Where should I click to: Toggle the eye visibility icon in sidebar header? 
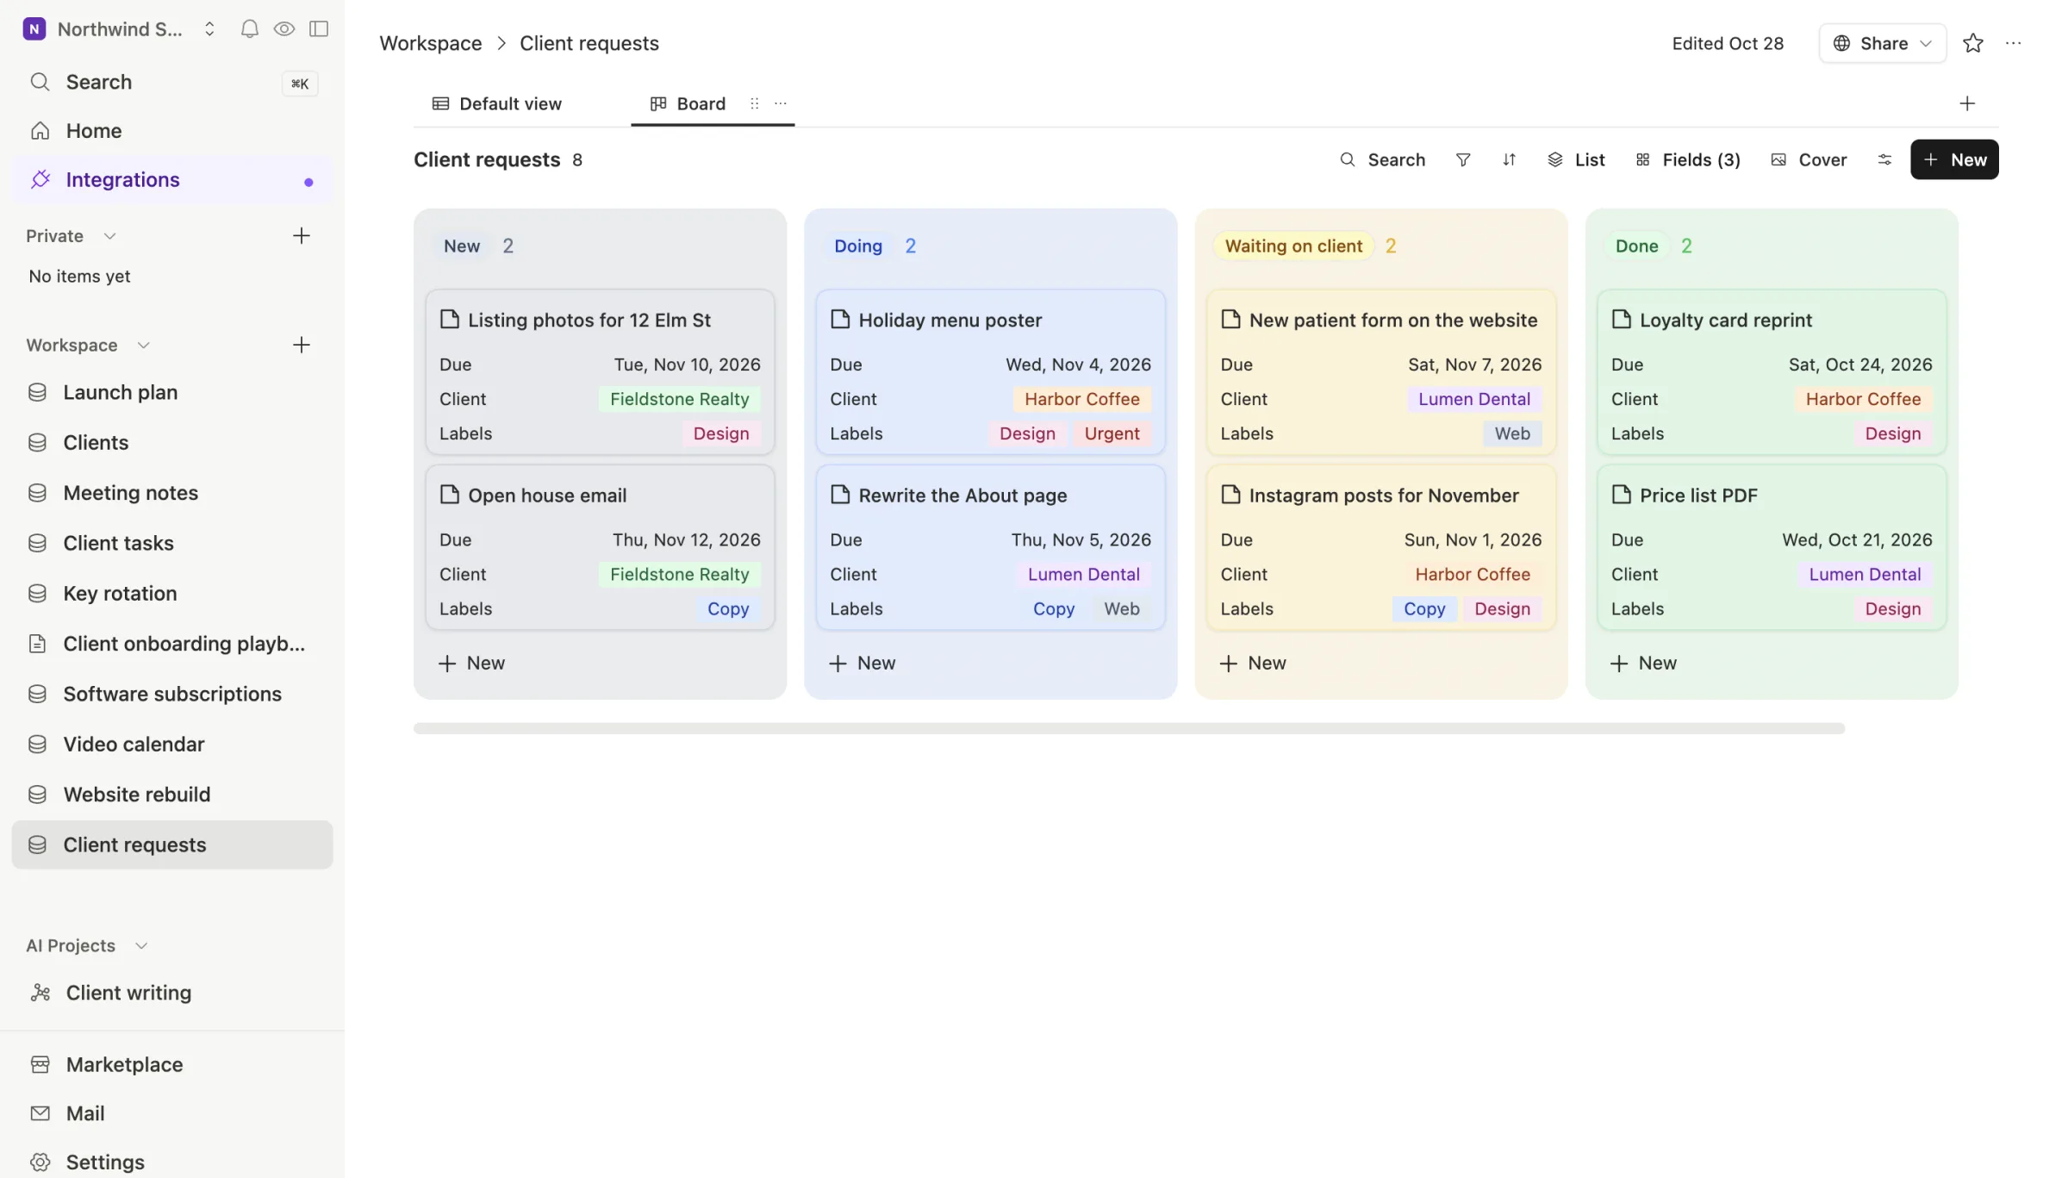tap(283, 29)
